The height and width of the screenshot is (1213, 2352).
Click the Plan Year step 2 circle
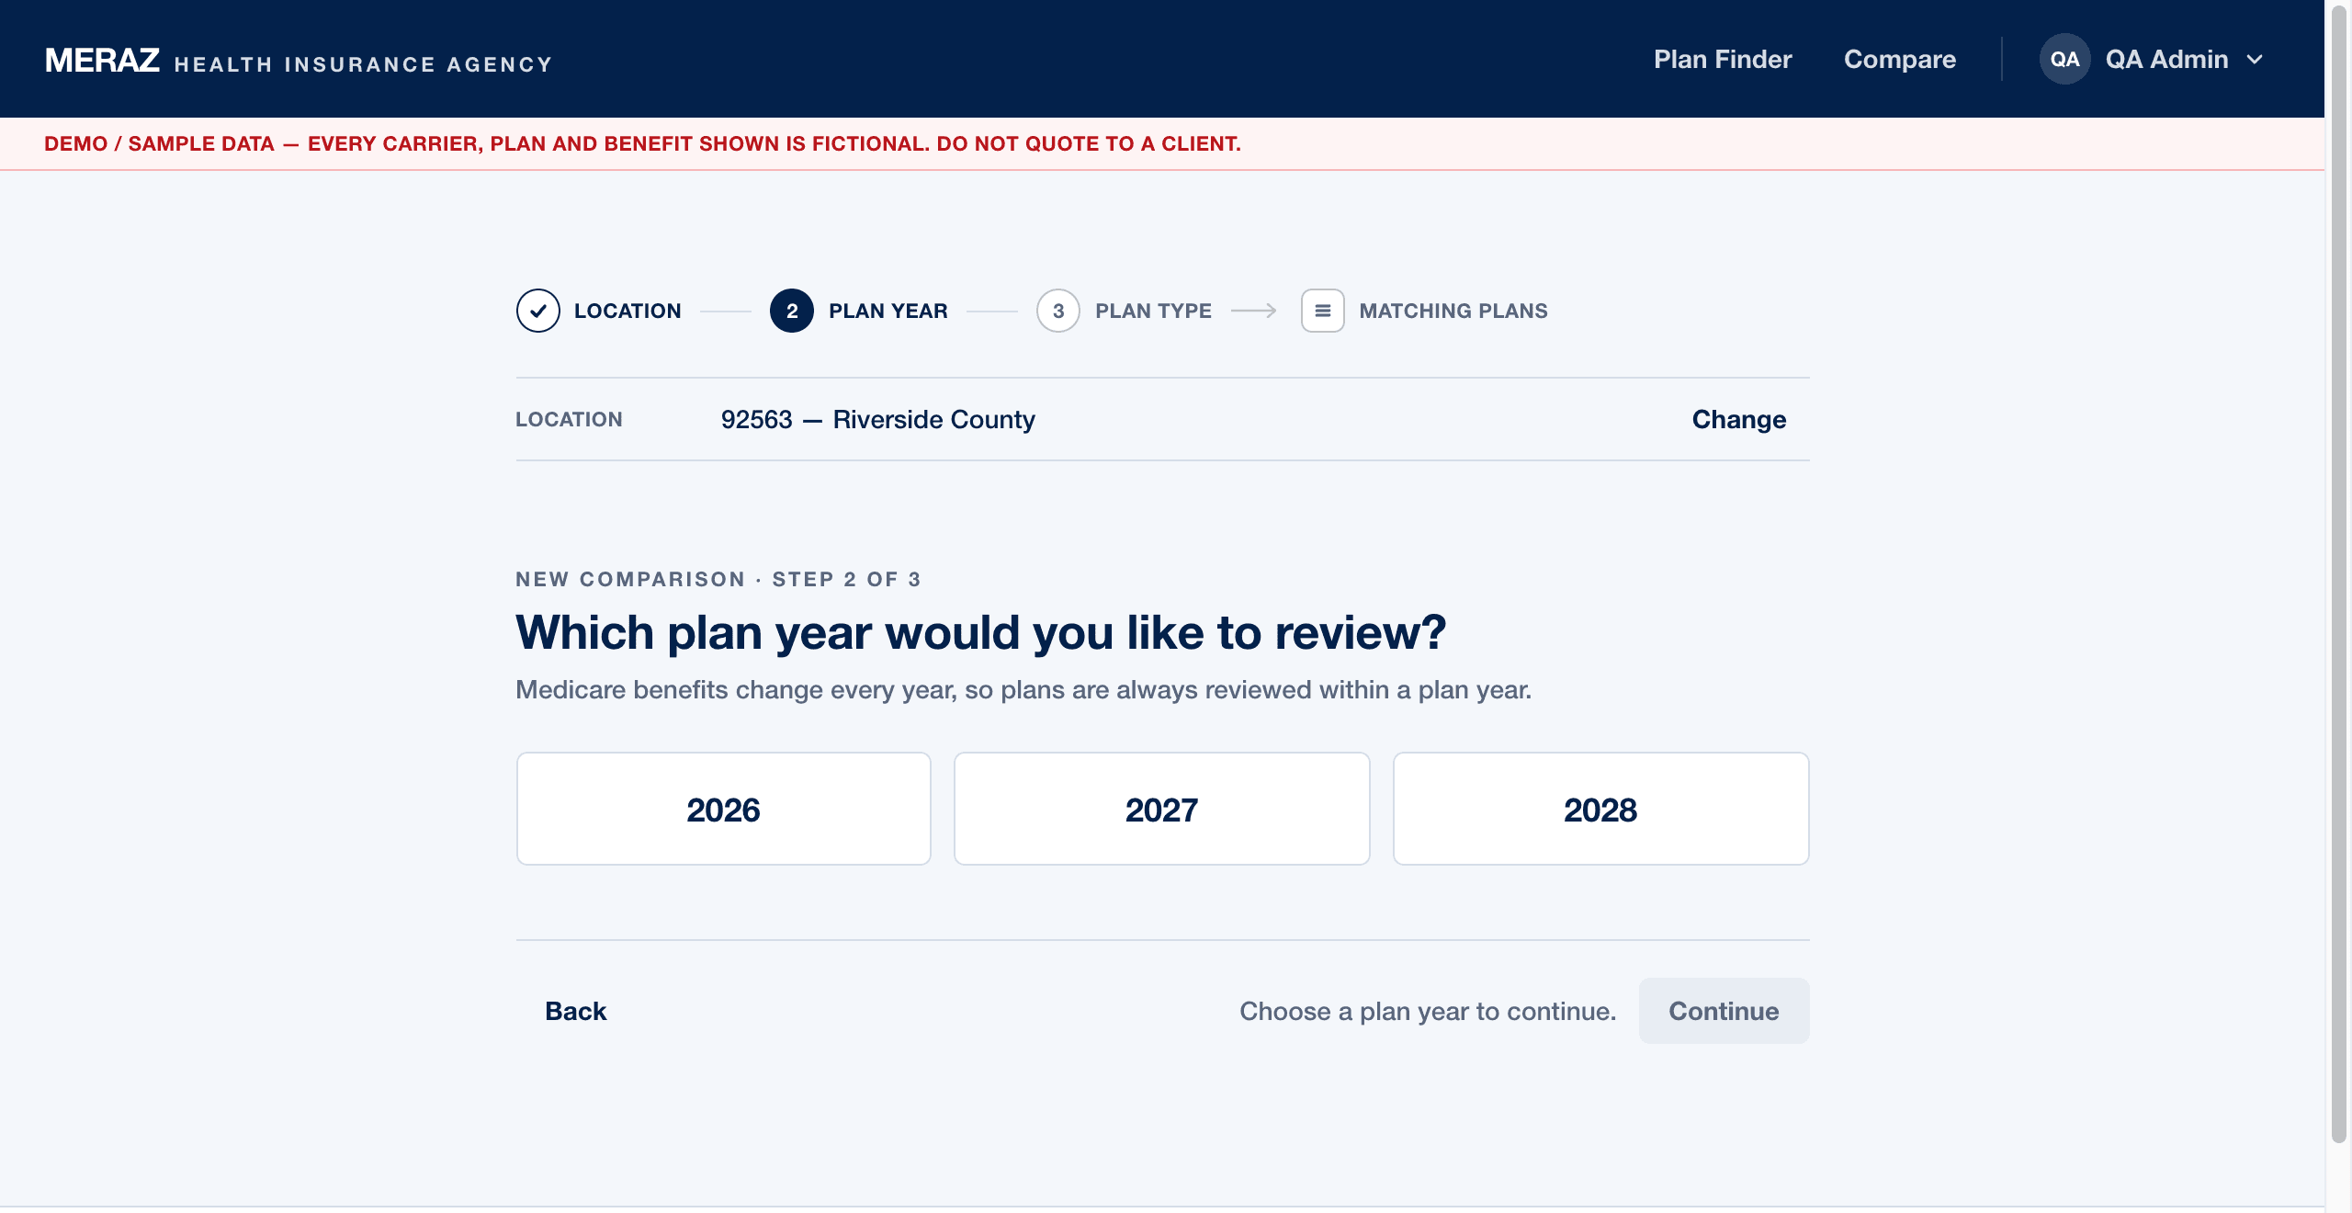click(792, 311)
